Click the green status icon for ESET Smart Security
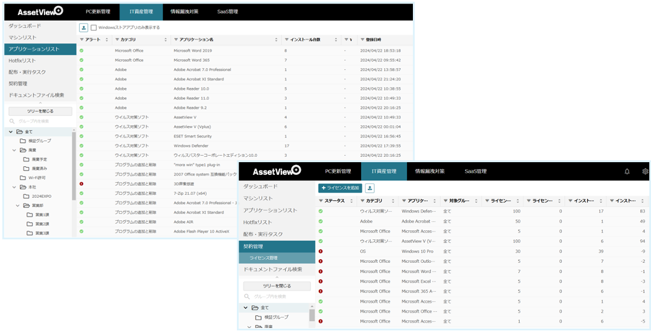The width and height of the screenshot is (651, 334). click(x=81, y=136)
